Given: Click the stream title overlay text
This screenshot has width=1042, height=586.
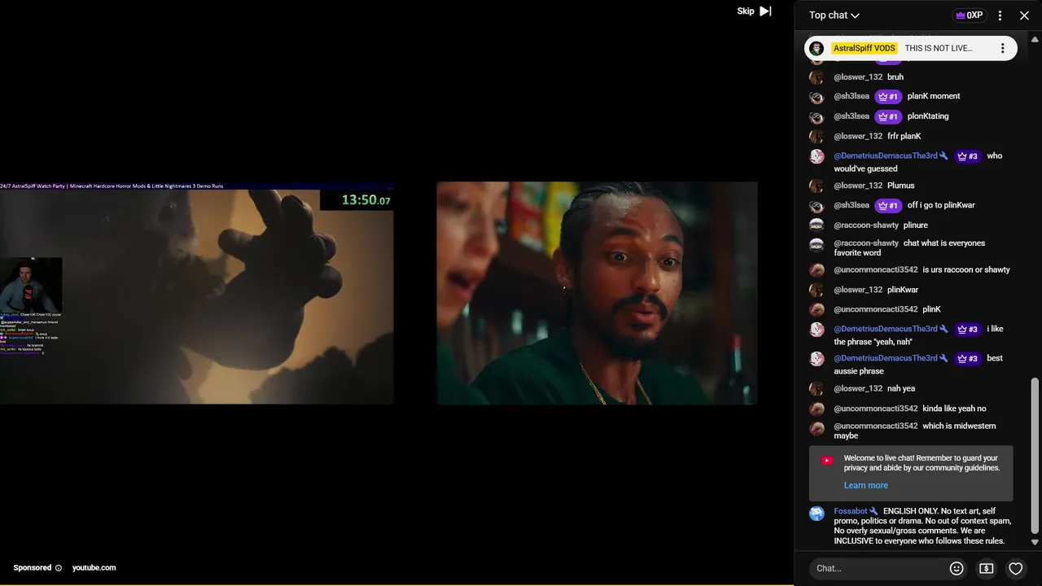Looking at the screenshot, I should 112,186.
